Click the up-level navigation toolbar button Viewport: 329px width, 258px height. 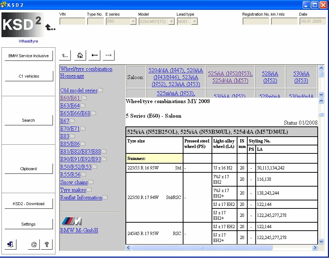[x=65, y=55]
